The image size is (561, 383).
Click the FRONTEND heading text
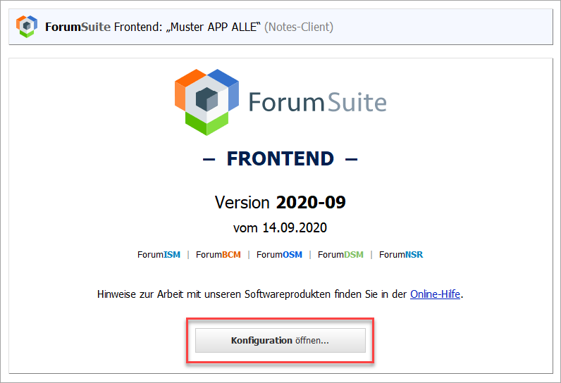280,158
